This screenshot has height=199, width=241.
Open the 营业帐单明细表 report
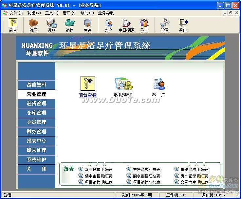pos(98,169)
